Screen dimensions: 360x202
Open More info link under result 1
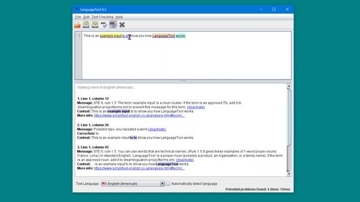(x=139, y=116)
